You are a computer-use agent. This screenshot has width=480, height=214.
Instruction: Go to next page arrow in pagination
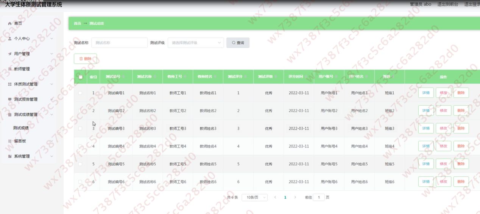click(295, 197)
